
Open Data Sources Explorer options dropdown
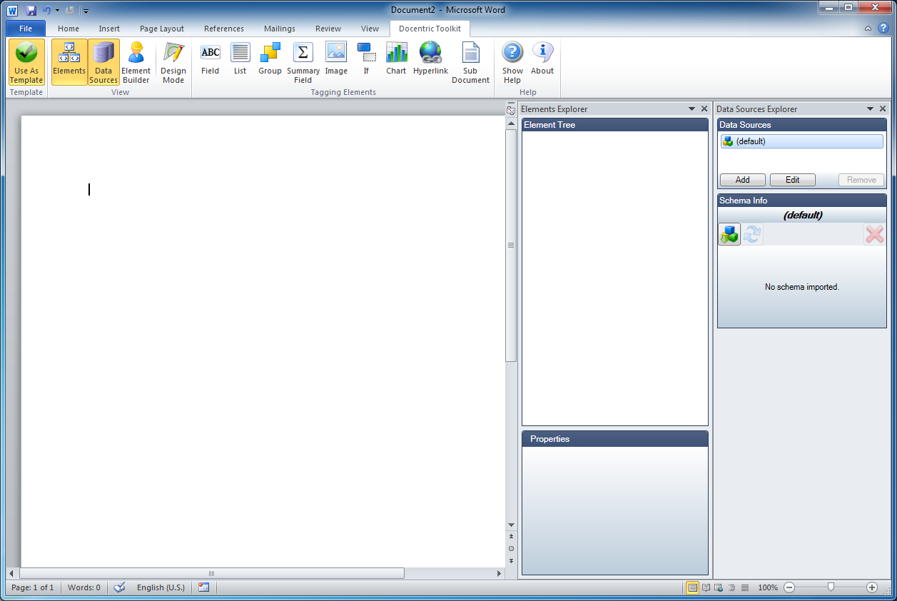870,109
